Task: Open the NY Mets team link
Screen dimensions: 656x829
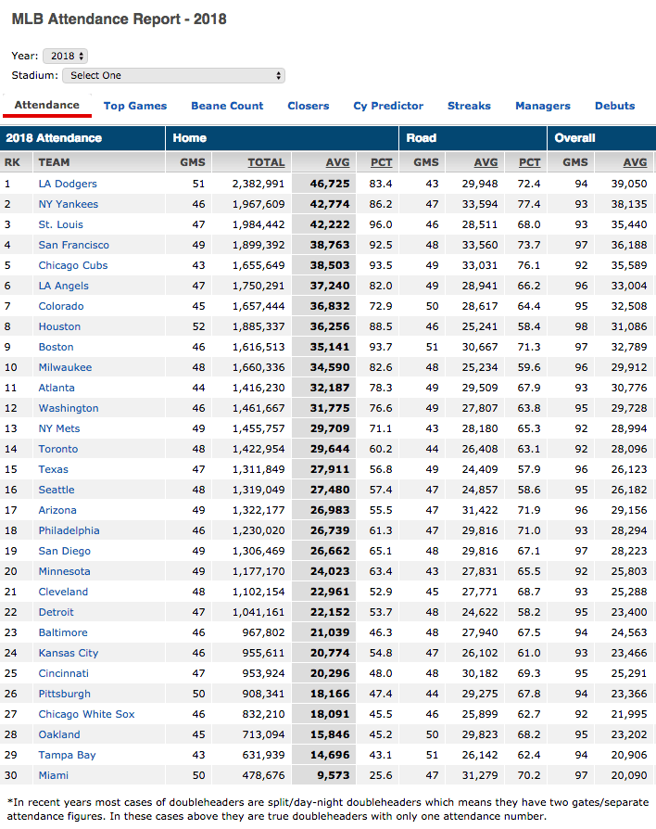Action: [x=59, y=428]
